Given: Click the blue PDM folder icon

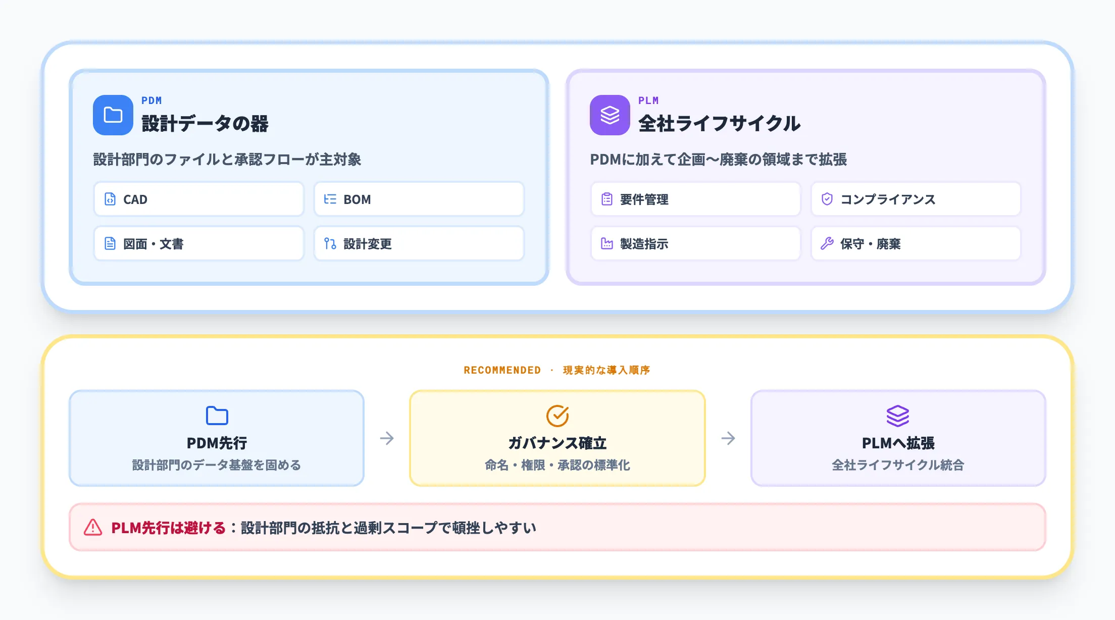Looking at the screenshot, I should [112, 115].
